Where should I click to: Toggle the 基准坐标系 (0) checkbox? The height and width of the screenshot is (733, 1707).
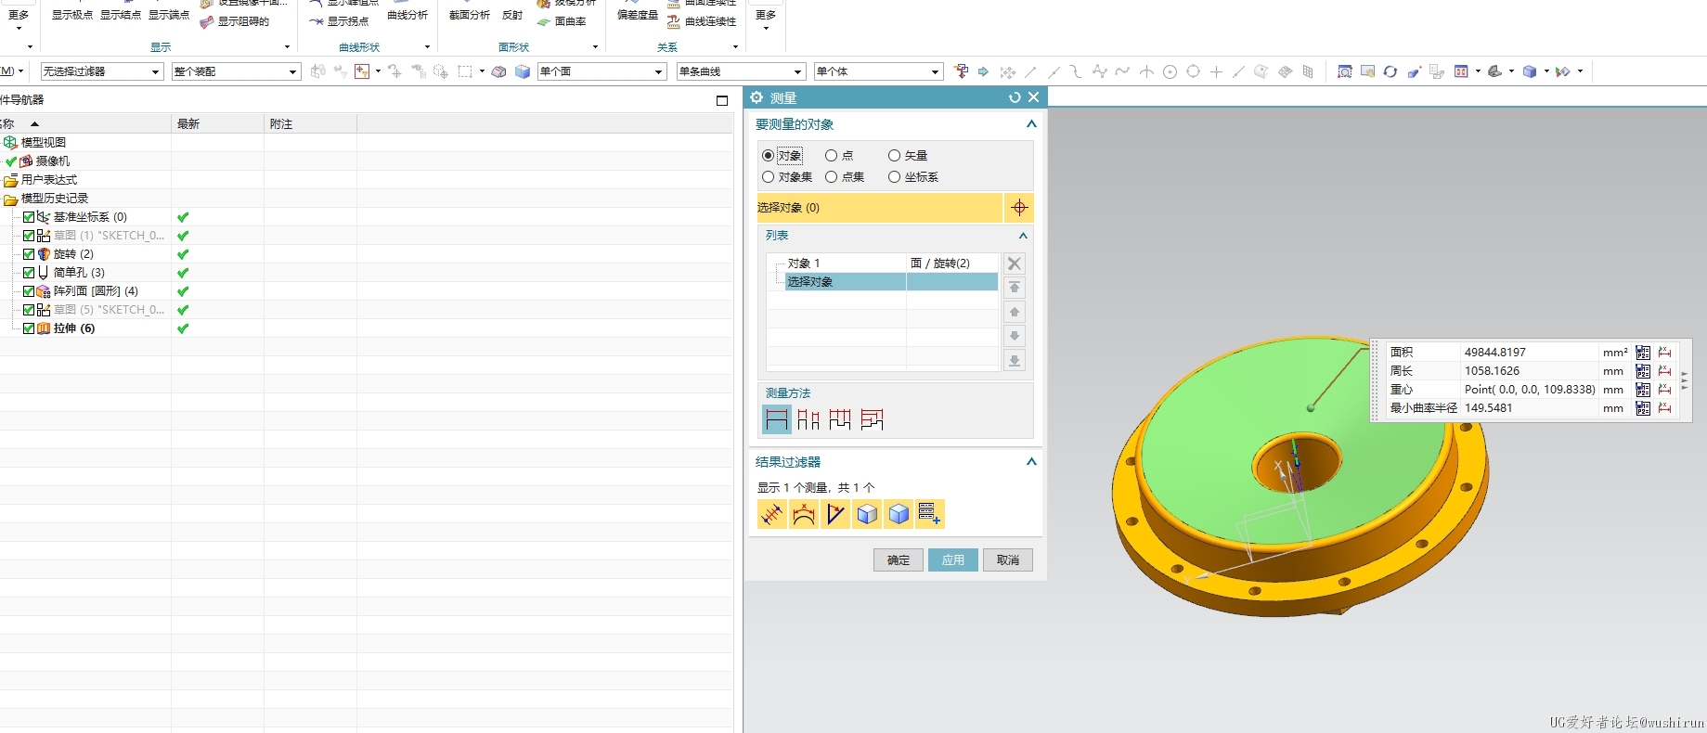pyautogui.click(x=29, y=217)
